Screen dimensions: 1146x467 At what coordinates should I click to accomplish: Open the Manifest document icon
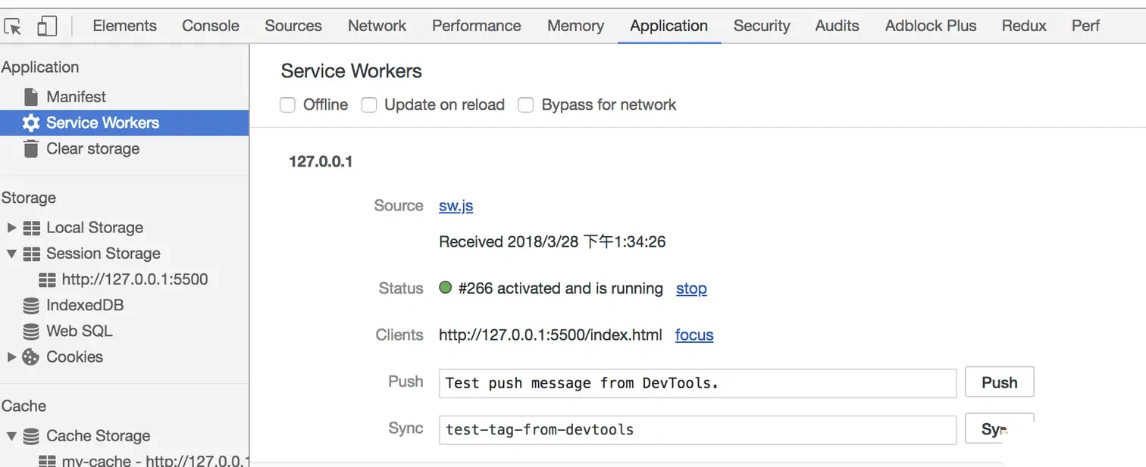click(x=30, y=97)
